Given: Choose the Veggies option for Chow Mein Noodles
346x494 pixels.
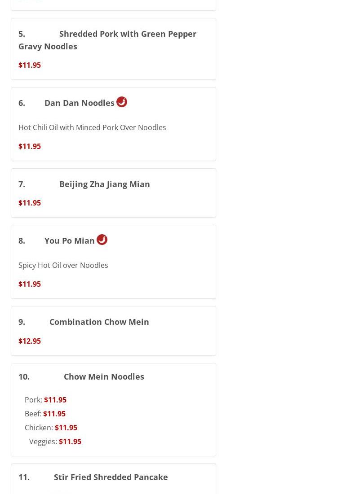Looking at the screenshot, I should coord(55,442).
